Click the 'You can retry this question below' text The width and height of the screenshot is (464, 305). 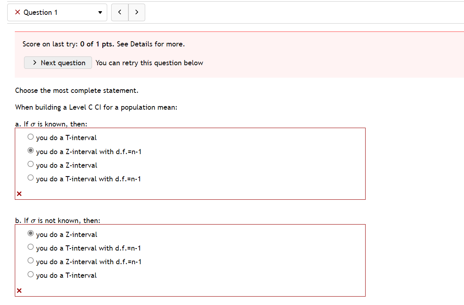[149, 63]
